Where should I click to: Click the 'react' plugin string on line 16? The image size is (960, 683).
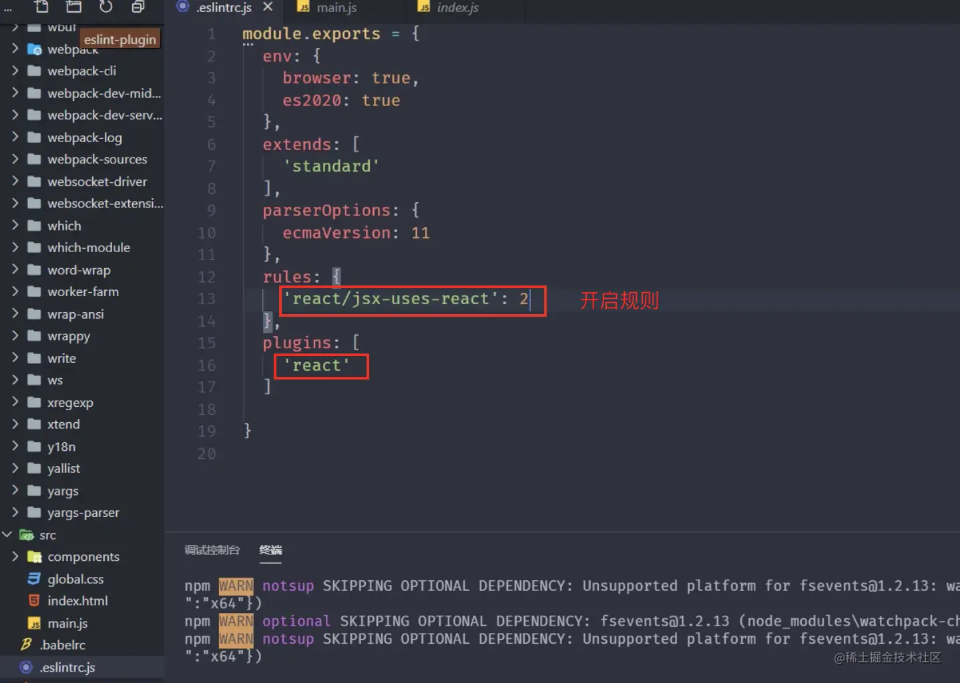pos(316,366)
